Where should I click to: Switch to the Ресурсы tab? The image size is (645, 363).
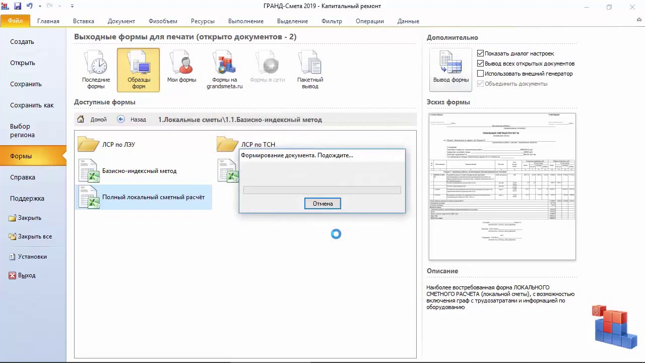point(203,21)
